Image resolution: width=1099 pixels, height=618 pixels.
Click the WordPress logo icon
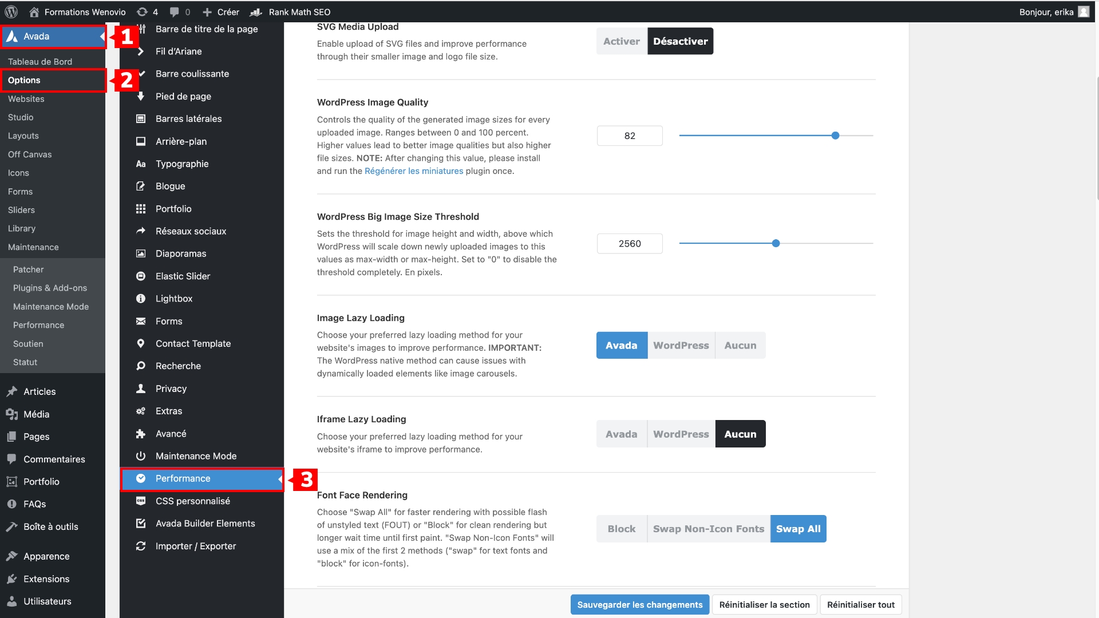click(x=11, y=11)
